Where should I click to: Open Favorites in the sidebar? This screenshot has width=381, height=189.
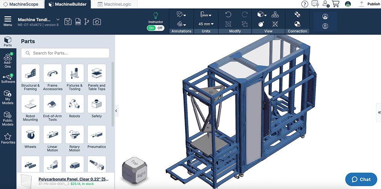[8, 139]
